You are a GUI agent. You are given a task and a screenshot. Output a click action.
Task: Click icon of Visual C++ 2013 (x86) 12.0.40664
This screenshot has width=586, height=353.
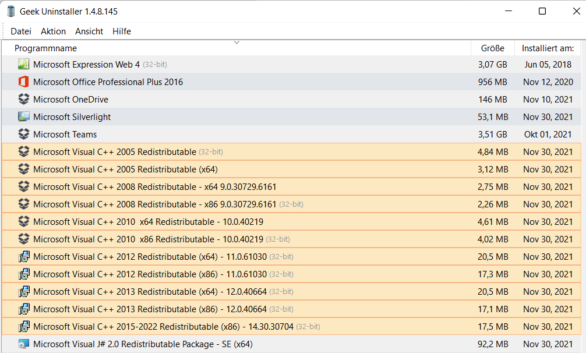[x=23, y=309]
